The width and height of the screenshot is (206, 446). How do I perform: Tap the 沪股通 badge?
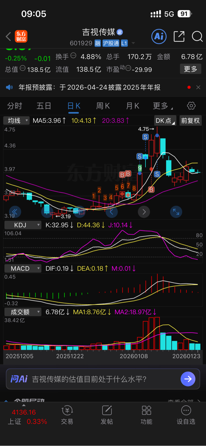111,43
